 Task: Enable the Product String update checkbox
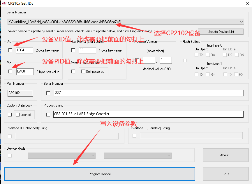(48, 114)
